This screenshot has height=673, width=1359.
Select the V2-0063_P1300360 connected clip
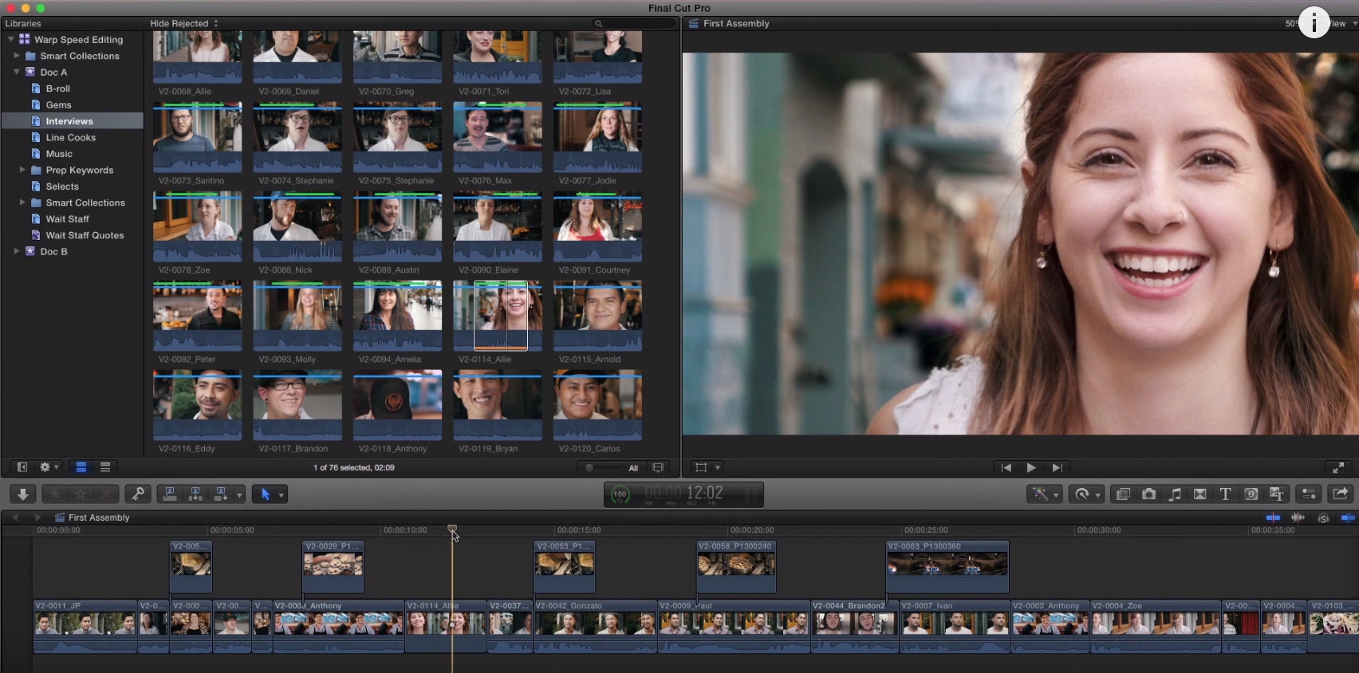point(947,566)
